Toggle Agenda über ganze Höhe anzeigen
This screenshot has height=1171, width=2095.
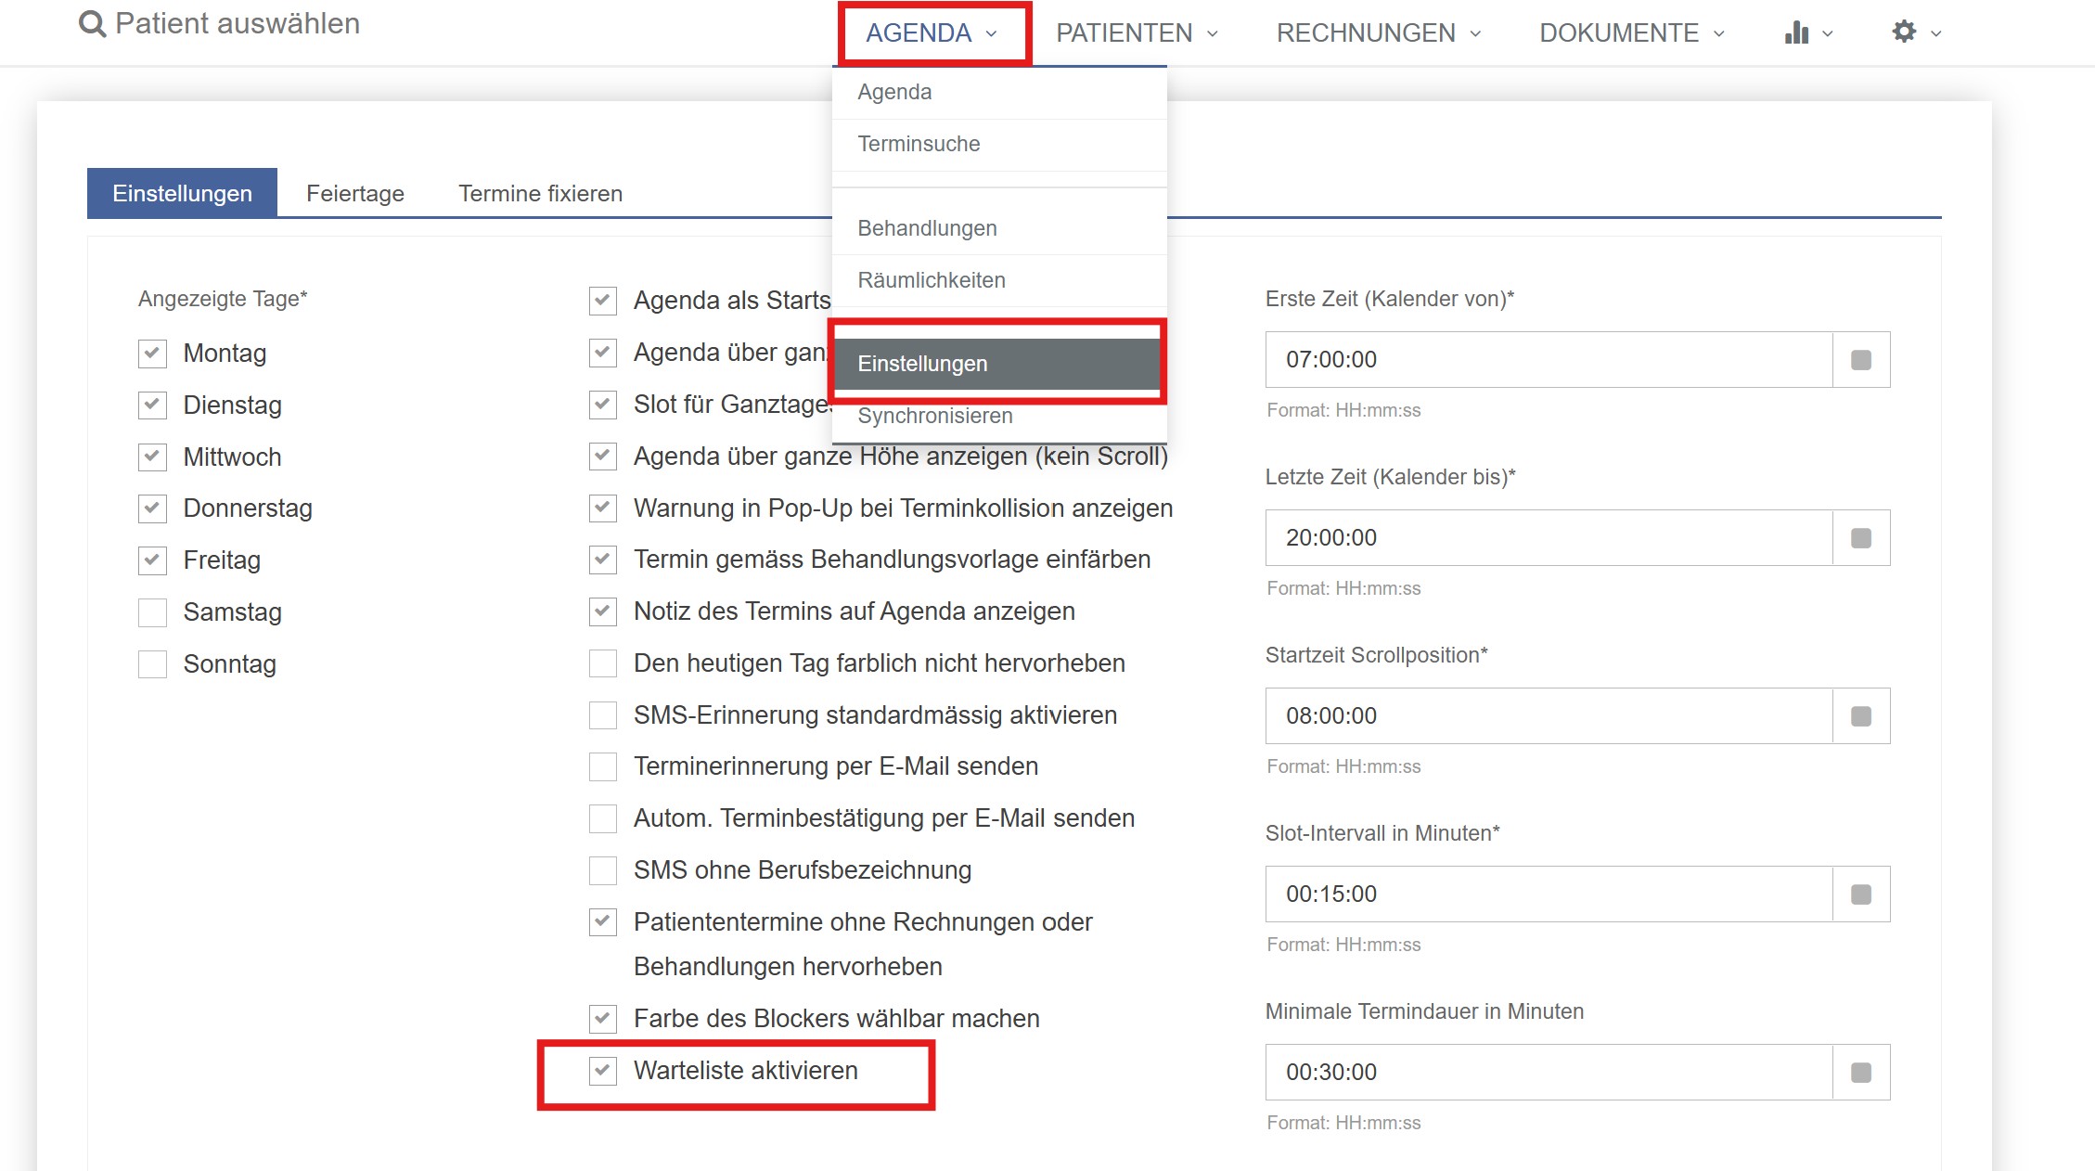click(603, 457)
